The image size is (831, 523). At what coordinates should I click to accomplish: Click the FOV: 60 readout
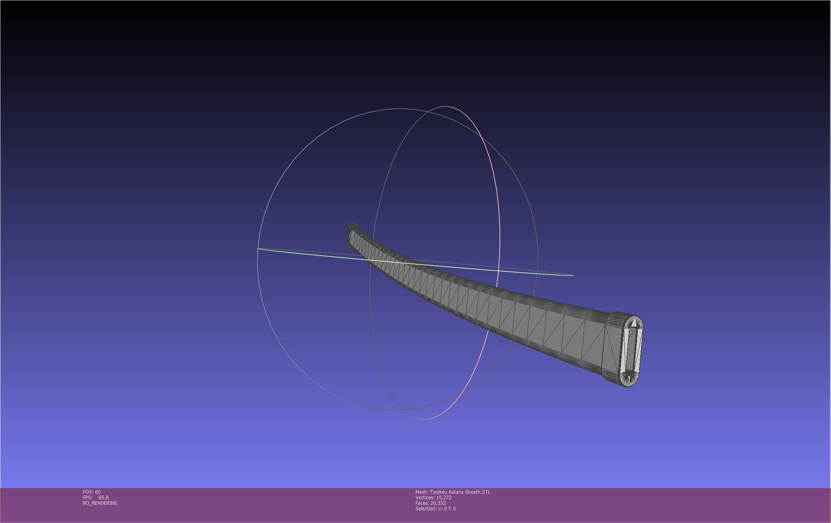[x=92, y=492]
